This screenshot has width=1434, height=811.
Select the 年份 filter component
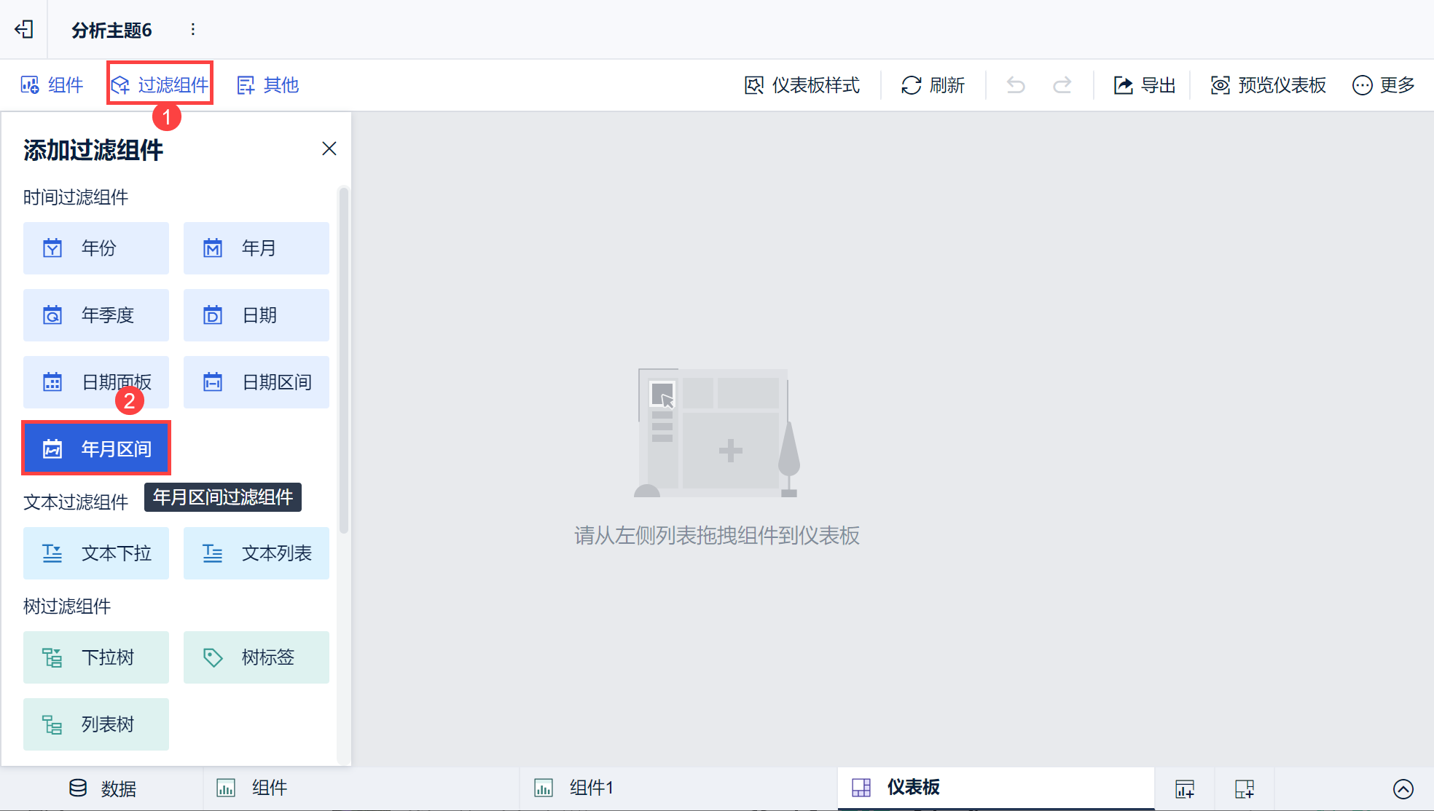pos(96,248)
